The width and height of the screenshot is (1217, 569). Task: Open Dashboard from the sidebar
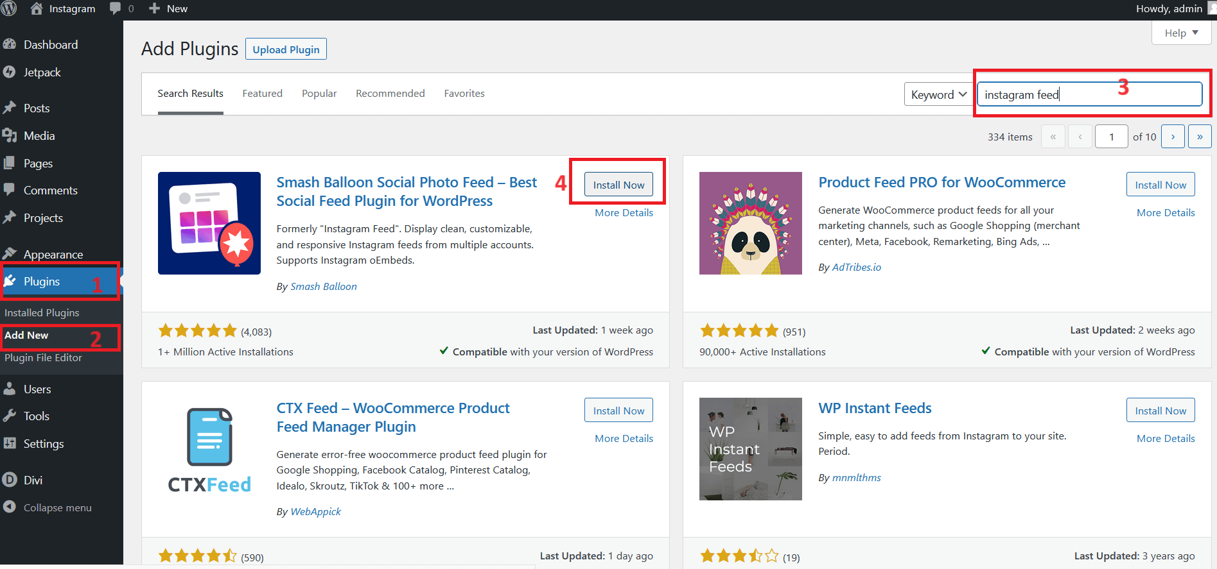51,45
